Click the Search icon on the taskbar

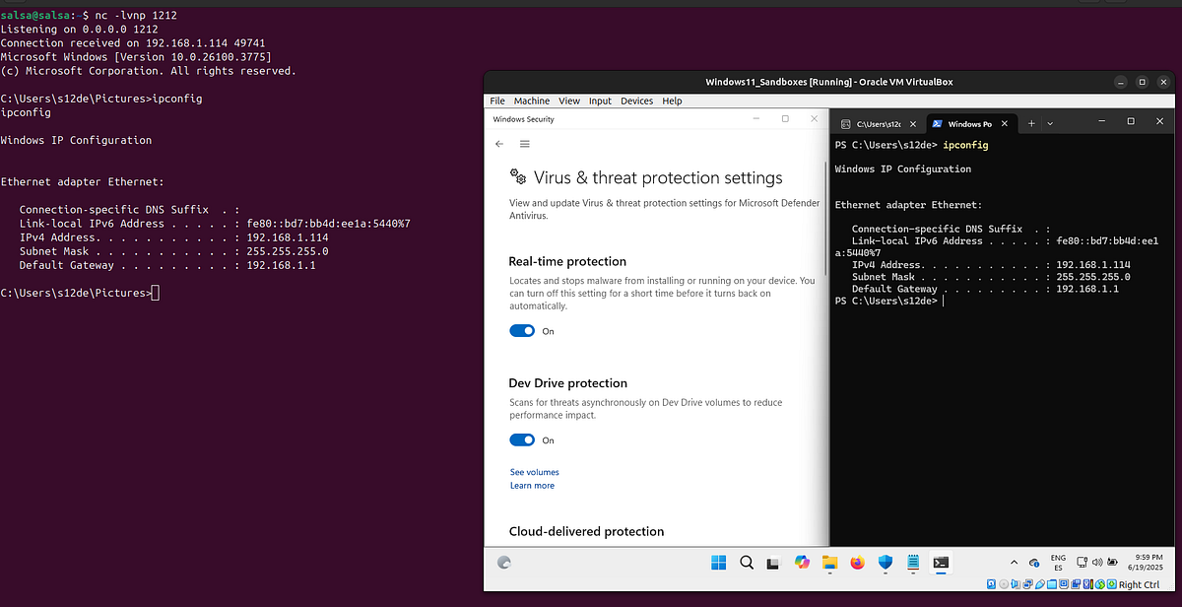(x=746, y=563)
